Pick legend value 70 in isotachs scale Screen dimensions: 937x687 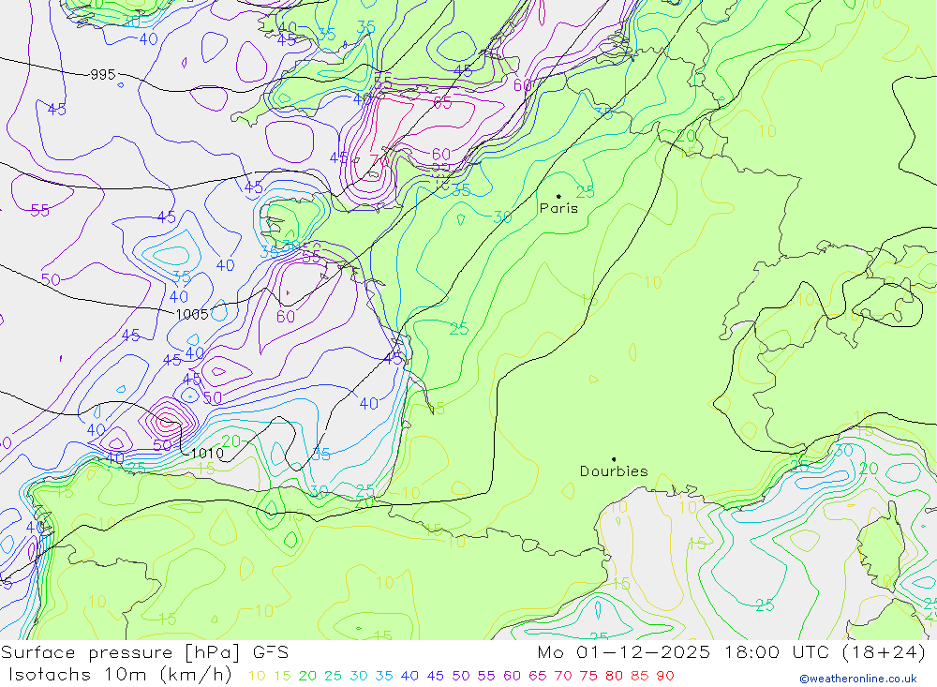click(x=563, y=676)
